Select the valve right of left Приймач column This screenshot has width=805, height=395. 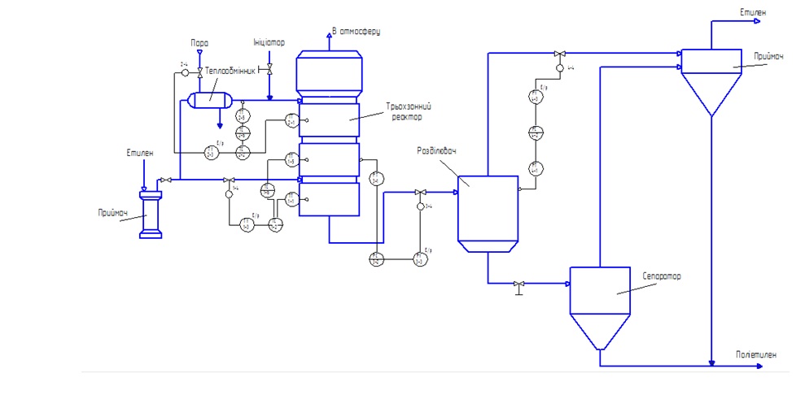click(165, 180)
